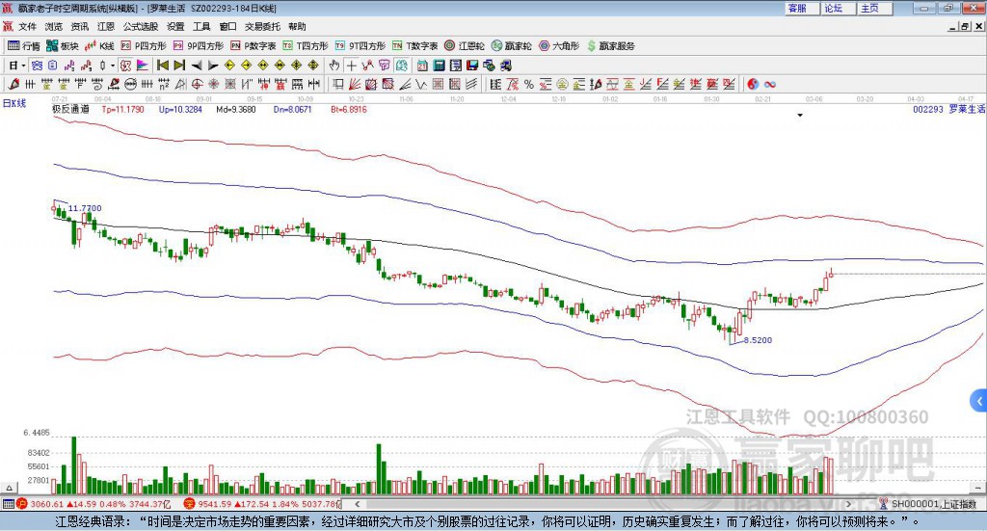Expand the blue side panel chevron
Screen dimensions: 987x531
point(979,402)
